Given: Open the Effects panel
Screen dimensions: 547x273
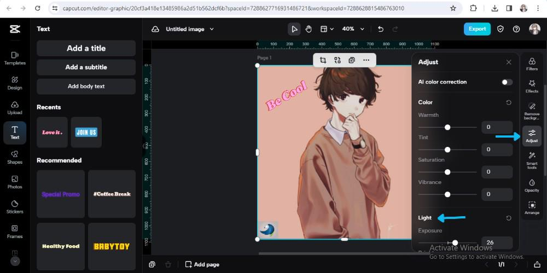Looking at the screenshot, I should 532,86.
